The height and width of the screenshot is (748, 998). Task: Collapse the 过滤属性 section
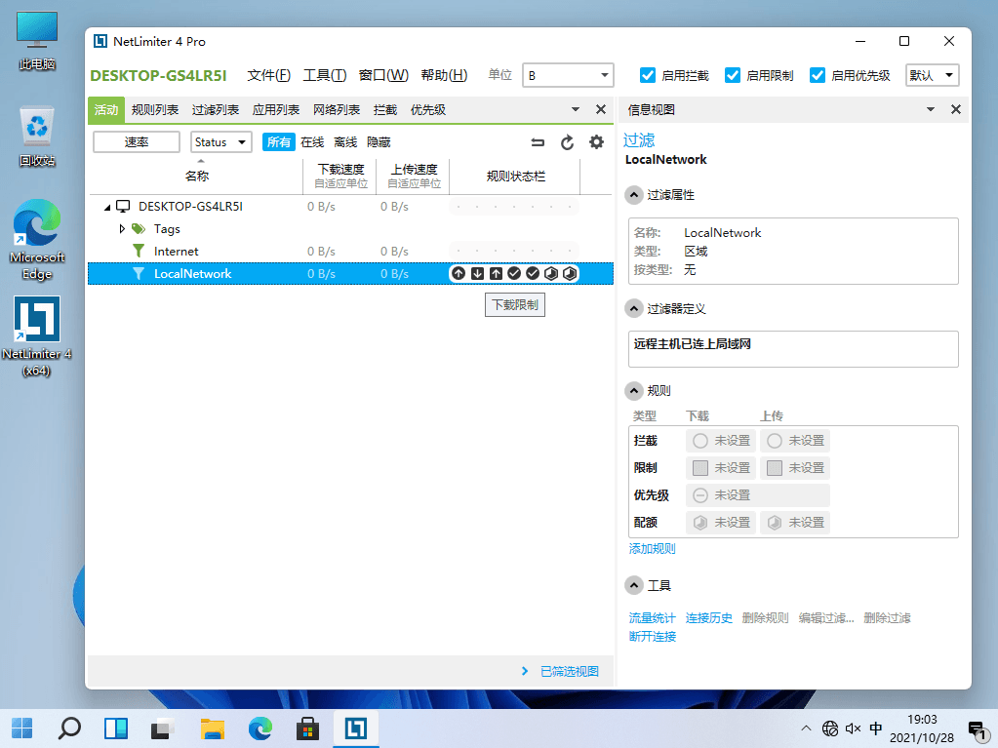[x=633, y=195]
